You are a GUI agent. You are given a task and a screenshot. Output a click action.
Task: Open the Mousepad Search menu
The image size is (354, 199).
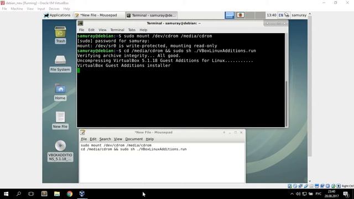(x=105, y=139)
